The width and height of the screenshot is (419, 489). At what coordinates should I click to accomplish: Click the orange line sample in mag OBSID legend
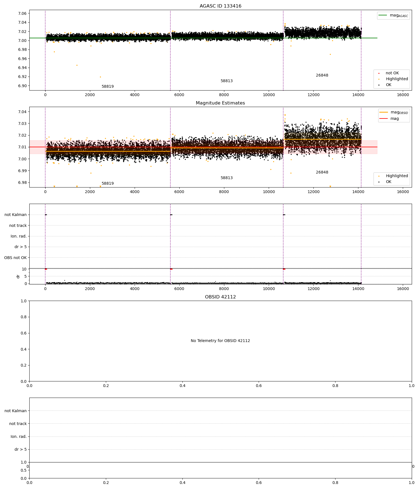pos(384,112)
